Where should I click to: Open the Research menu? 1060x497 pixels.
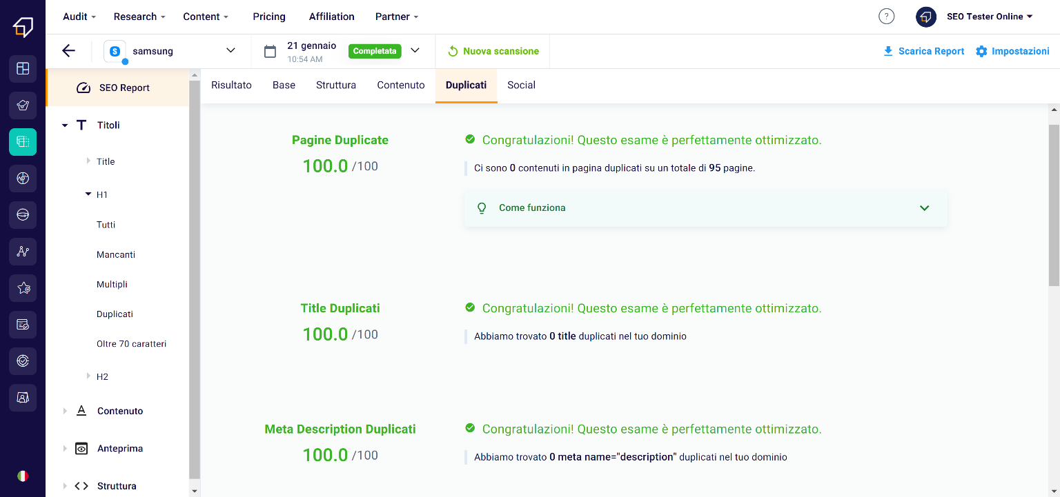pos(139,17)
